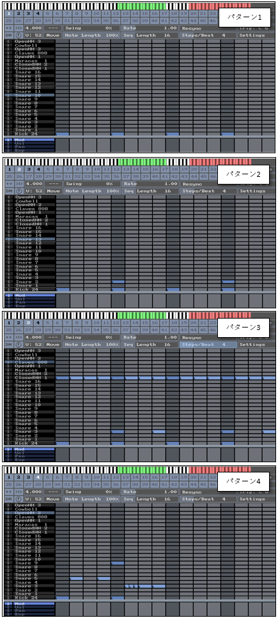Adjust Rate 1.00 slider in パターン2 panel
The image size is (278, 618).
pyautogui.click(x=150, y=184)
